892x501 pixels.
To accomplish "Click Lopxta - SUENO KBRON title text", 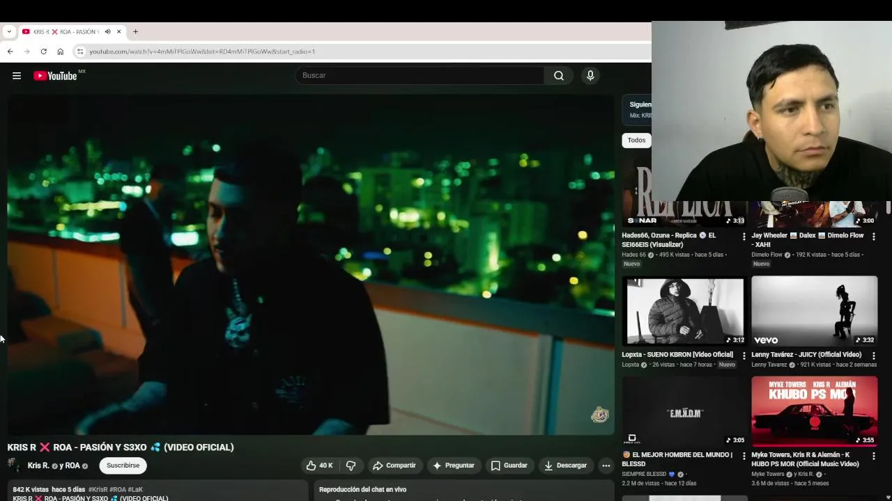I will (x=677, y=355).
